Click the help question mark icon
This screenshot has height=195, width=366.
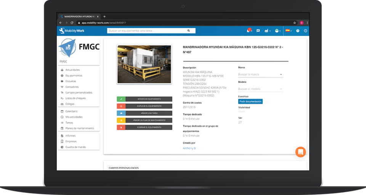(x=298, y=31)
